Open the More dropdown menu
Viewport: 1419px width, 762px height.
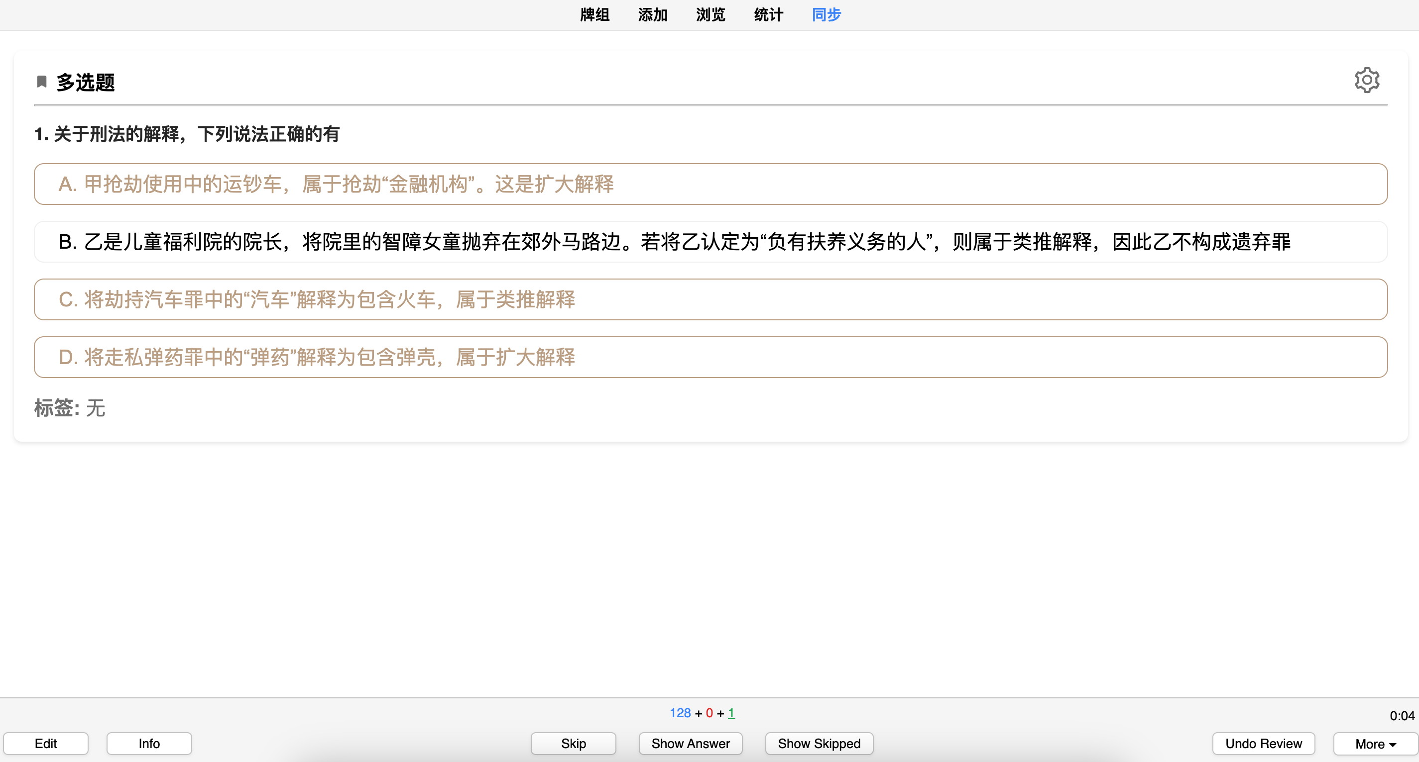pyautogui.click(x=1375, y=744)
